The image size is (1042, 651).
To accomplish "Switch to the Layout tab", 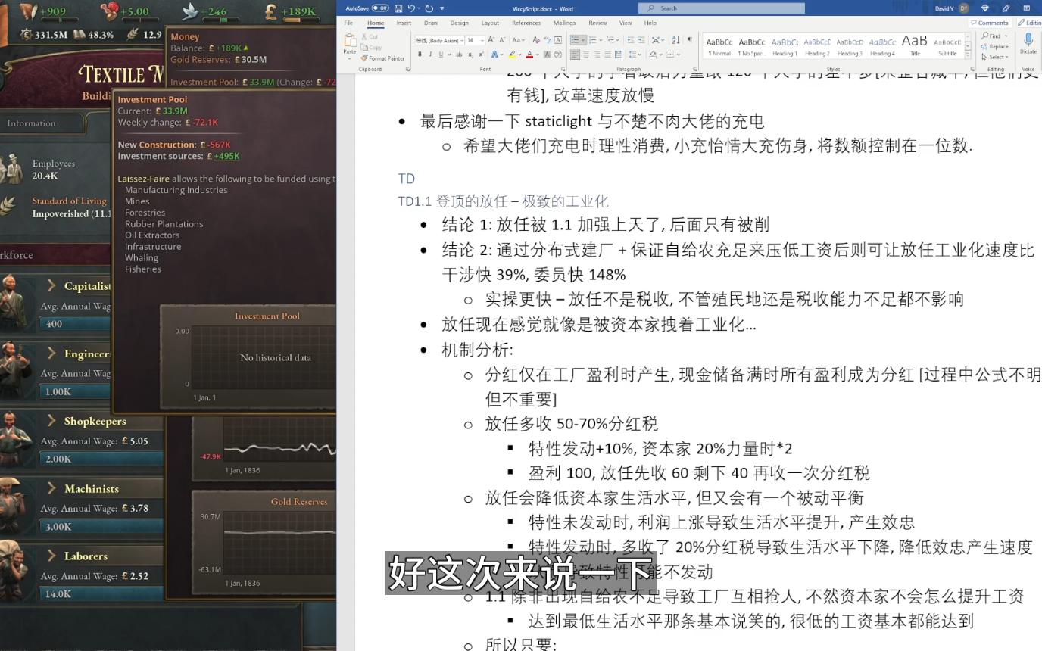I will pyautogui.click(x=490, y=23).
